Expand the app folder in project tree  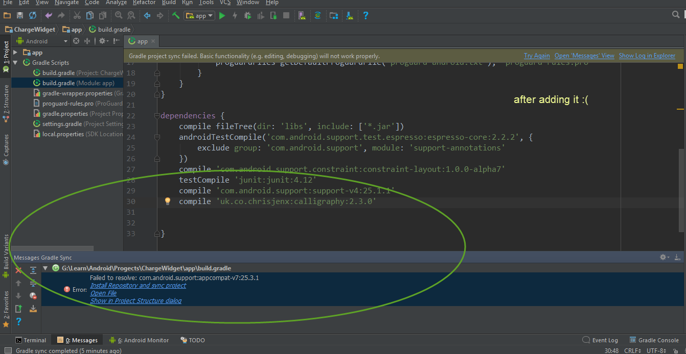click(15, 53)
